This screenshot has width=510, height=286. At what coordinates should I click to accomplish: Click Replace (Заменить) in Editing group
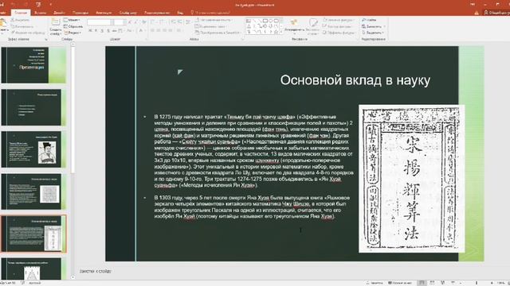[x=374, y=26]
